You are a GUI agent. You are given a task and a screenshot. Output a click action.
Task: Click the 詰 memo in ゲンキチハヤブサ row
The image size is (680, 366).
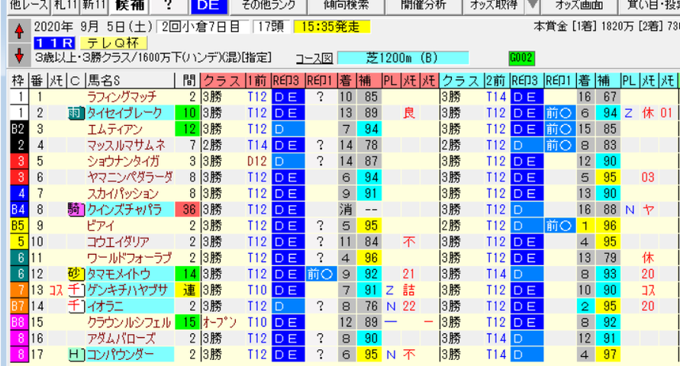click(409, 291)
